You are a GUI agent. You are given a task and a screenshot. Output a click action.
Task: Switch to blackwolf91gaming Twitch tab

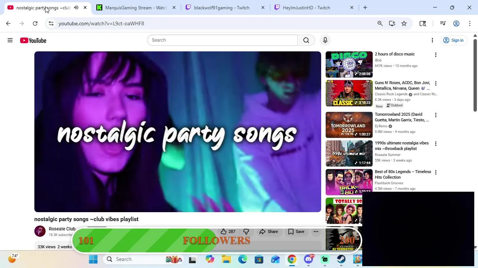(222, 7)
